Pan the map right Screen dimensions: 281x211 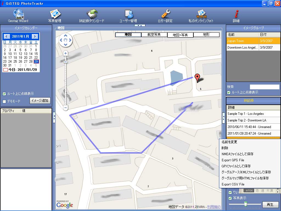pyautogui.click(x=70, y=40)
